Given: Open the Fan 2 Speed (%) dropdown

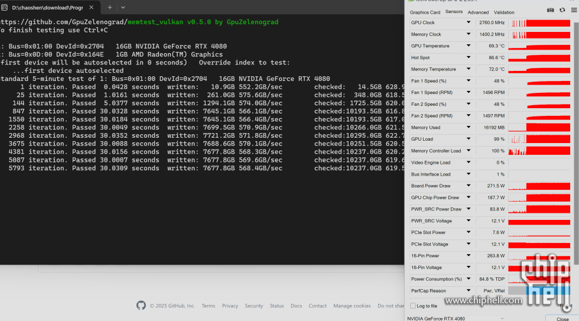Looking at the screenshot, I should pos(468,104).
